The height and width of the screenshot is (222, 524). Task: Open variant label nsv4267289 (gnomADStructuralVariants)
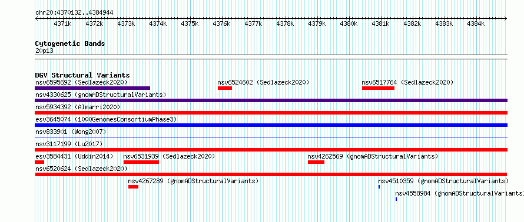pos(194,181)
